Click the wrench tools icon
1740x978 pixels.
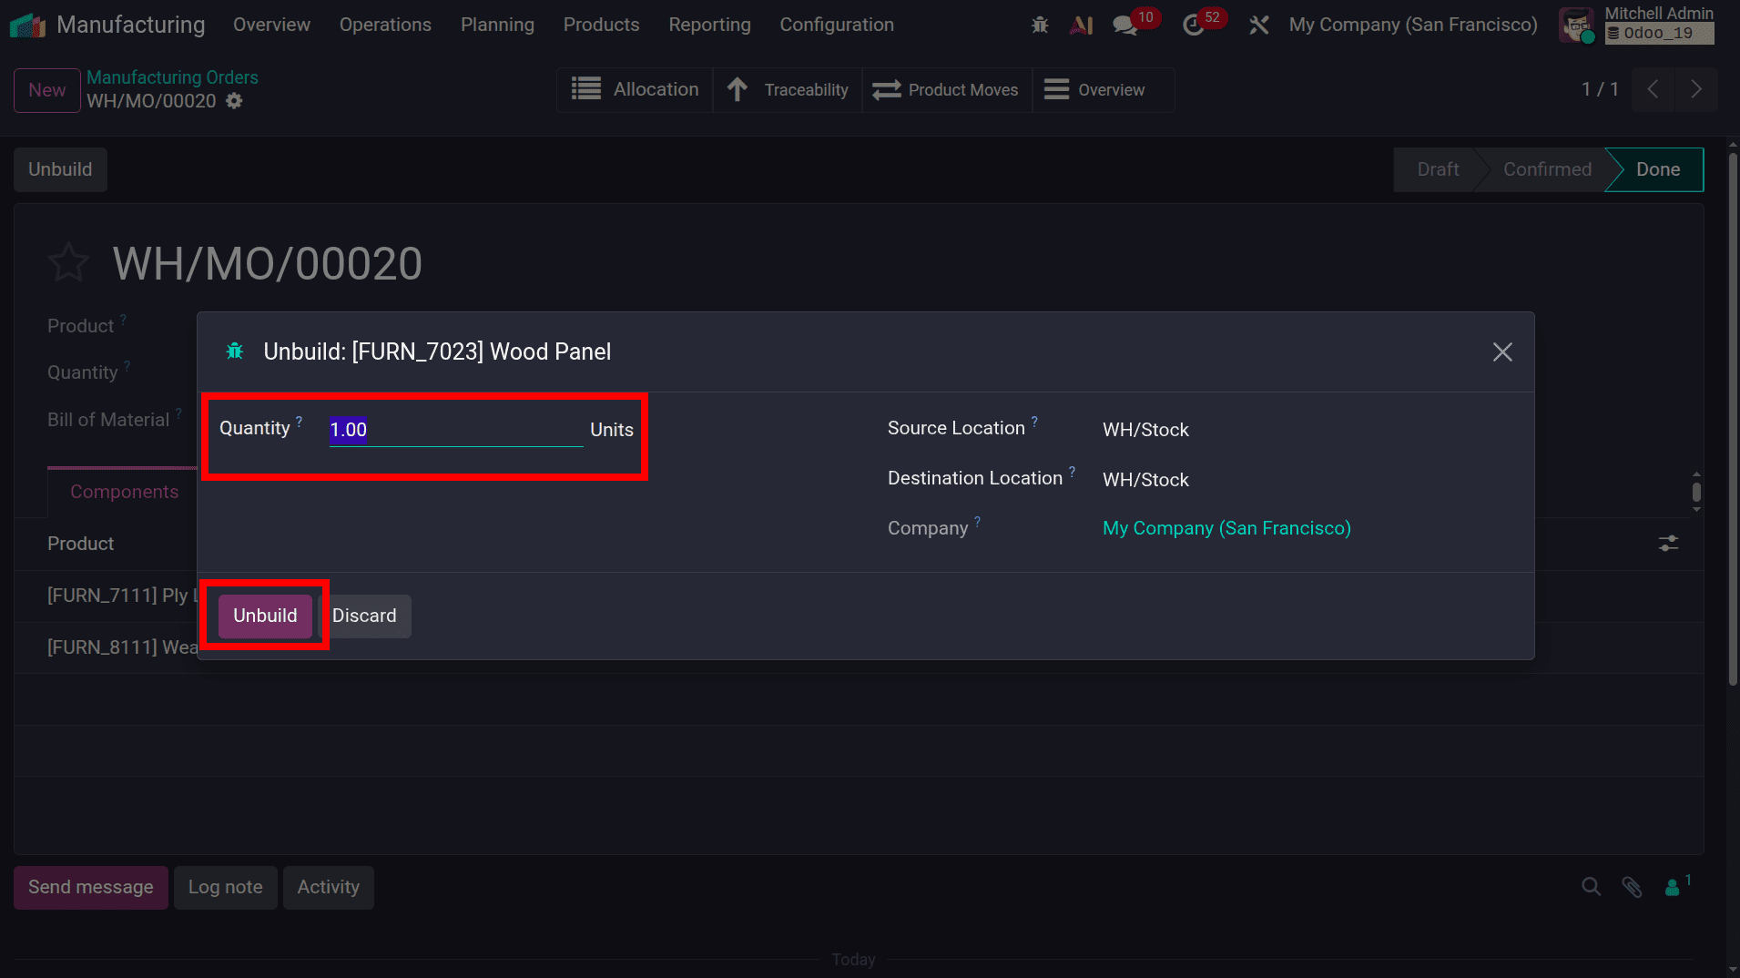(1259, 25)
